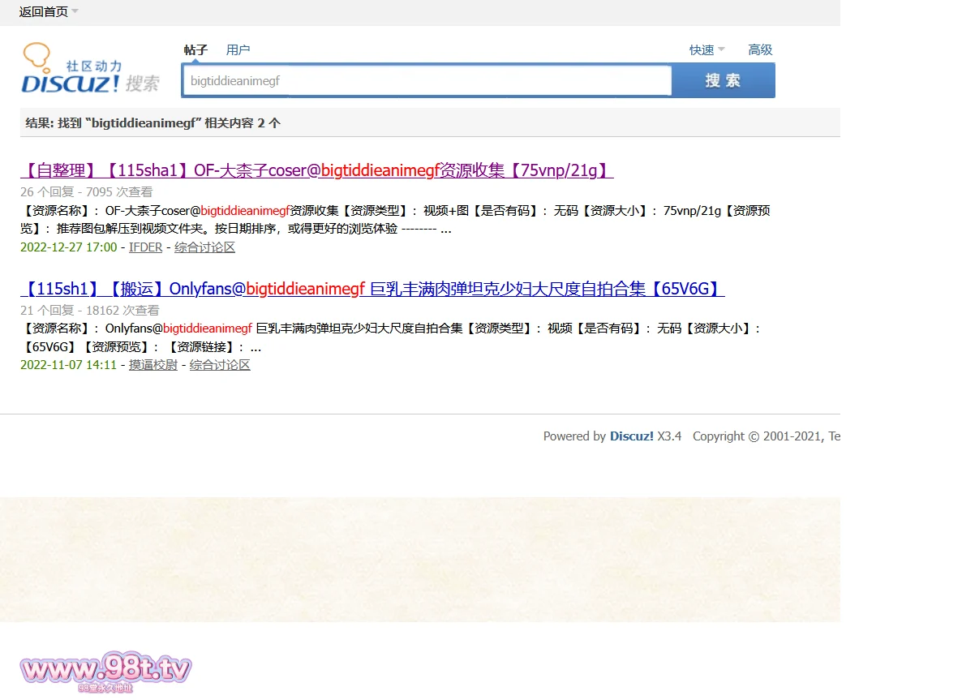The image size is (962, 700).
Task: Open 综合讨论区 link of the first result
Action: coord(204,247)
